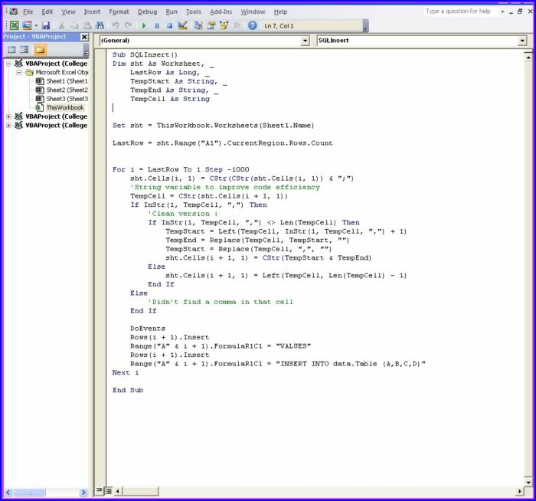Click the Redo arrow icon

pos(128,25)
